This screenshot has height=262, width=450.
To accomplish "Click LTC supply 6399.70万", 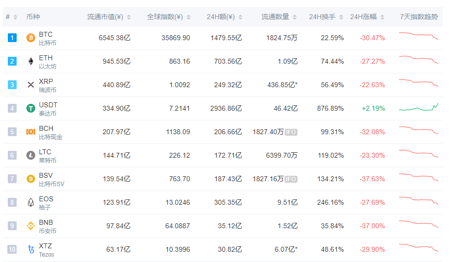I will point(282,156).
